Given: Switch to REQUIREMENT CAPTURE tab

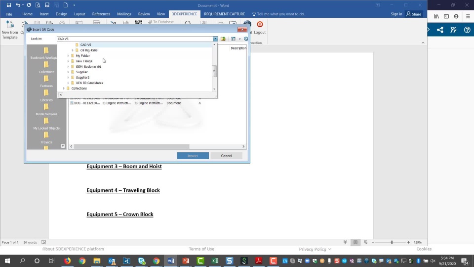Looking at the screenshot, I should click(x=224, y=14).
